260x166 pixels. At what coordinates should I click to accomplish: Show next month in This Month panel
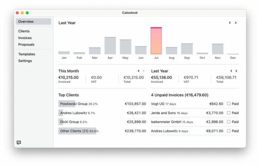click(x=143, y=71)
